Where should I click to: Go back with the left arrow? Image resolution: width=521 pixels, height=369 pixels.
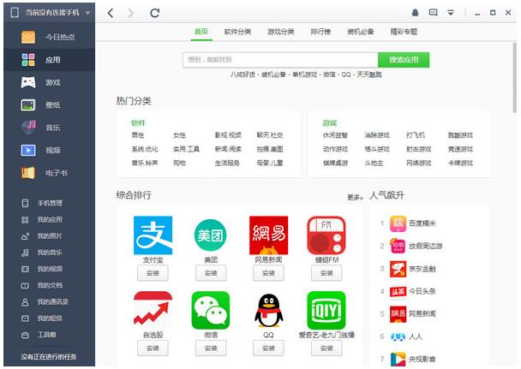[x=111, y=13]
